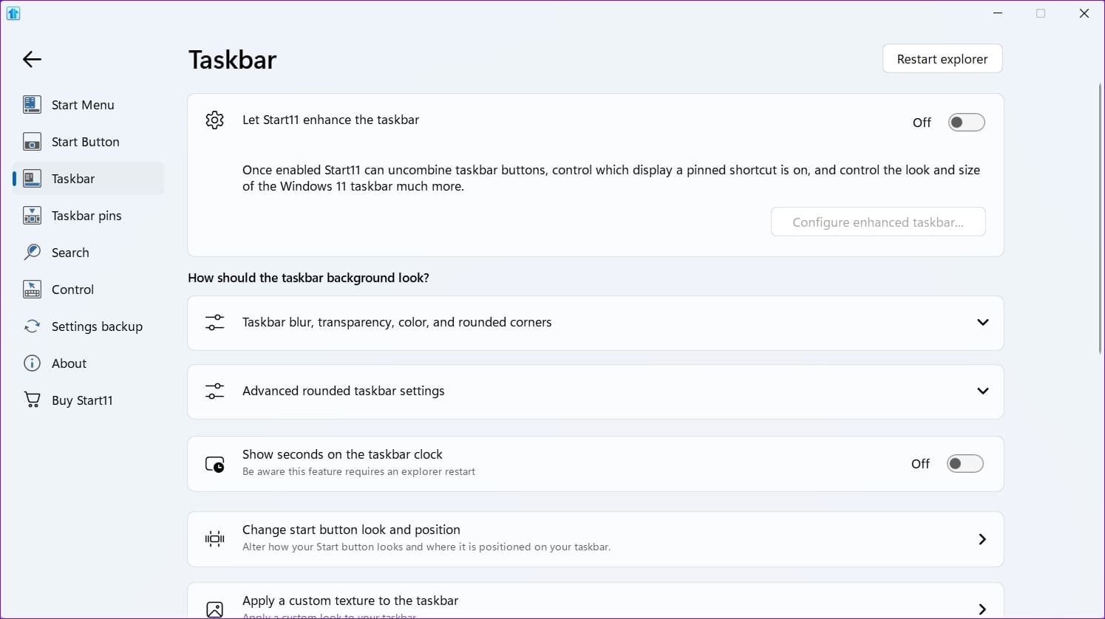Click the Search magnifier icon

32,253
